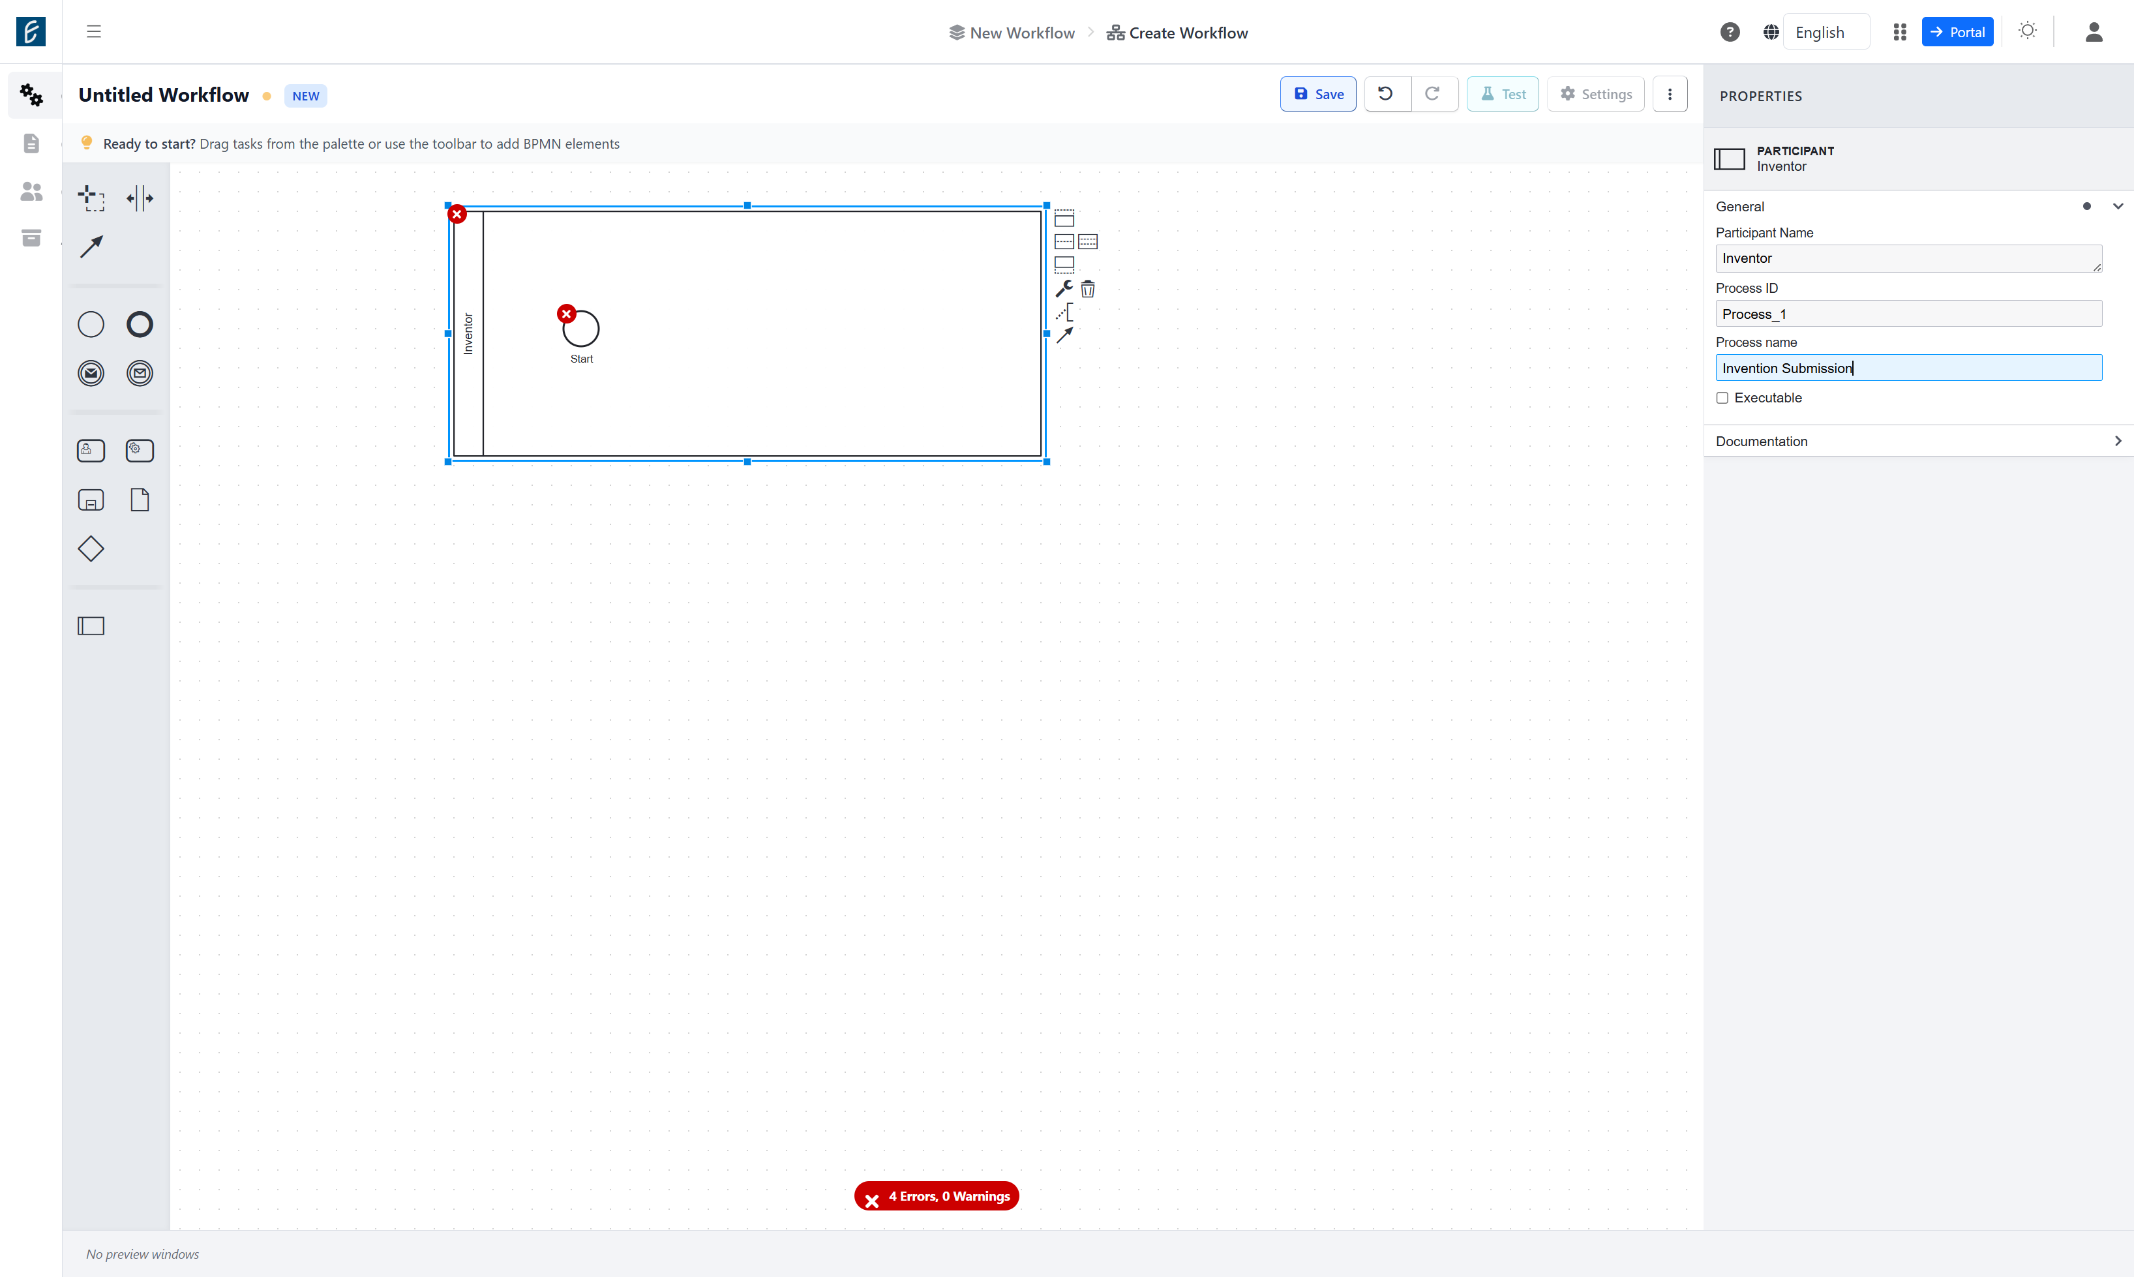Divide pool into three lanes
Image resolution: width=2134 pixels, height=1277 pixels.
click(x=1088, y=242)
